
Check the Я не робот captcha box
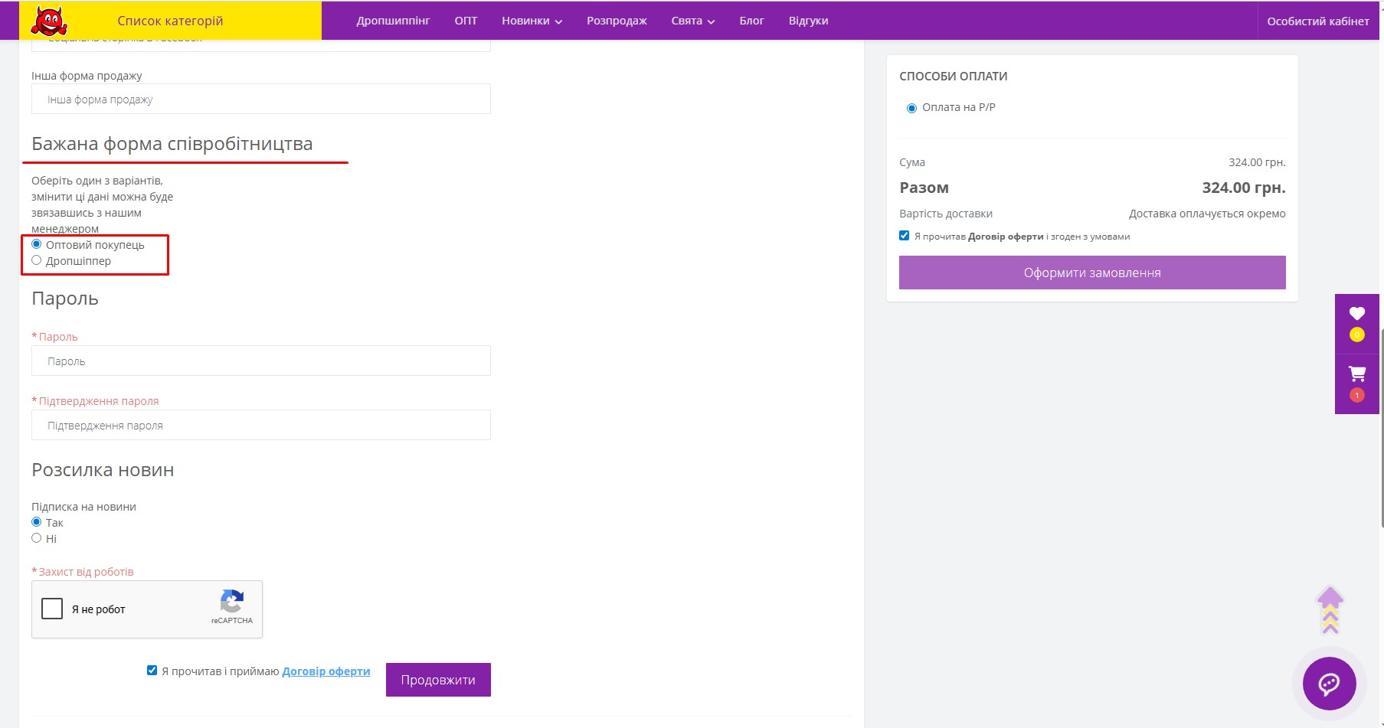[52, 609]
